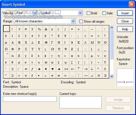This screenshot has width=136, height=115.
Task: Select the multiplication × symbol
Action: 20,75
